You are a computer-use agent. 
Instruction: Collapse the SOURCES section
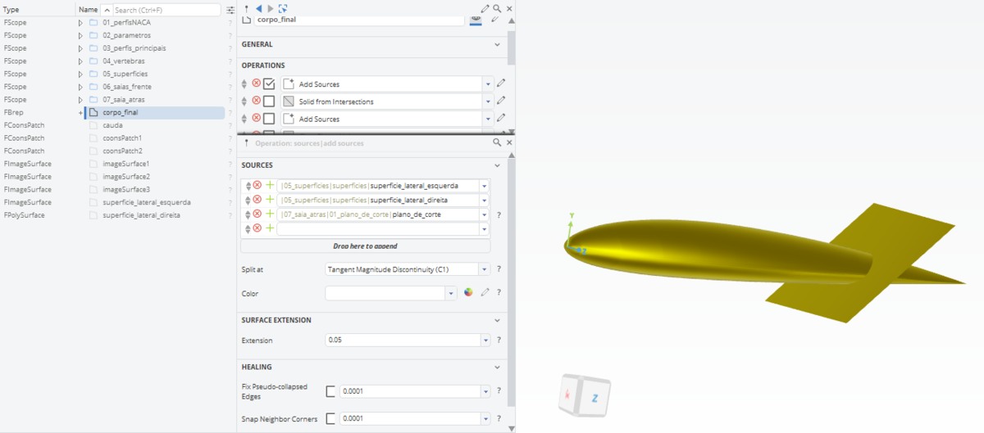point(497,165)
